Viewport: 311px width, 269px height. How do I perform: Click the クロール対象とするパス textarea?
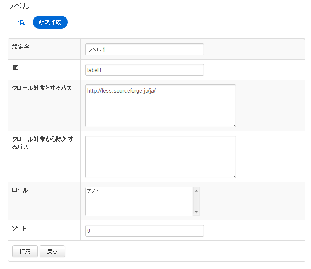(160, 105)
